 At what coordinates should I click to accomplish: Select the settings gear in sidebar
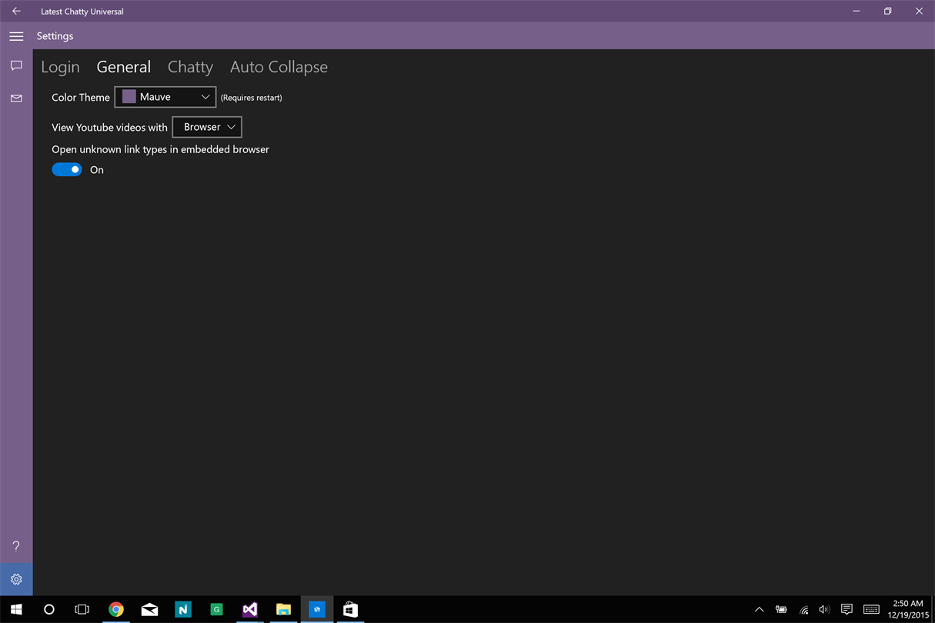click(x=16, y=579)
